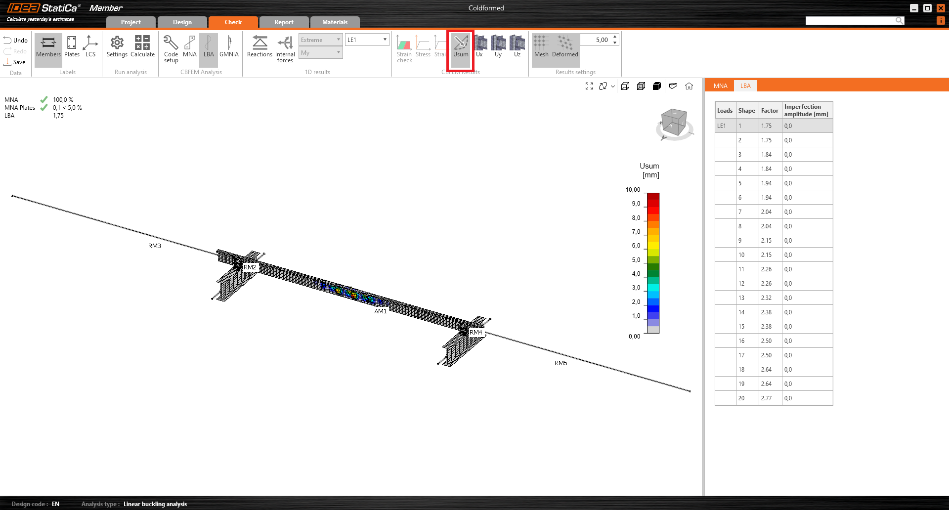
Task: Display Internal forces results
Action: [x=285, y=48]
